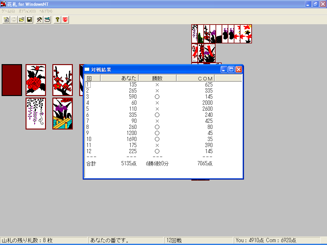This screenshot has width=327, height=245.
Task: Click the face-down deck card
Action: click(12, 80)
